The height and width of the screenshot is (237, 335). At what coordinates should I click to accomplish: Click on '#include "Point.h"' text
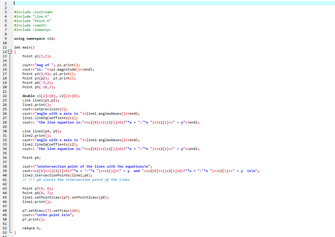coord(32,21)
